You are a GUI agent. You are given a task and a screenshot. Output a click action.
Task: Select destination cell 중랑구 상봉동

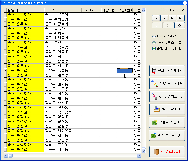(63, 61)
